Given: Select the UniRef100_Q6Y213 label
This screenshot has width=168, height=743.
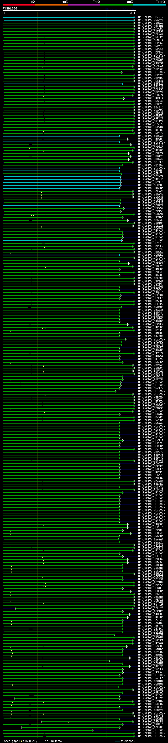Looking at the screenshot, I should point(151,243).
